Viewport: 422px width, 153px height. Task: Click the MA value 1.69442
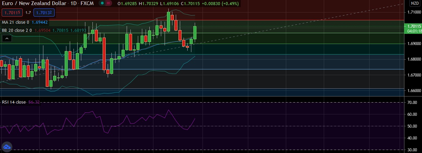[39, 22]
